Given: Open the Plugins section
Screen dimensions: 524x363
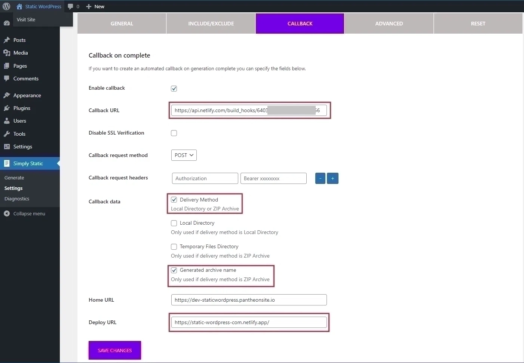Looking at the screenshot, I should coord(22,108).
